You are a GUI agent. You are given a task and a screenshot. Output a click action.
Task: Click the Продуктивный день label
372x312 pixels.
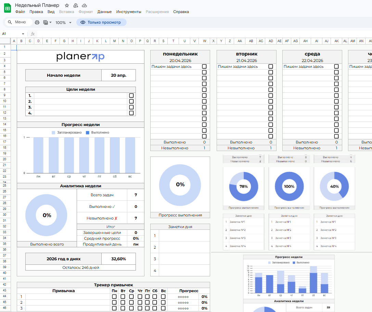coord(102,244)
